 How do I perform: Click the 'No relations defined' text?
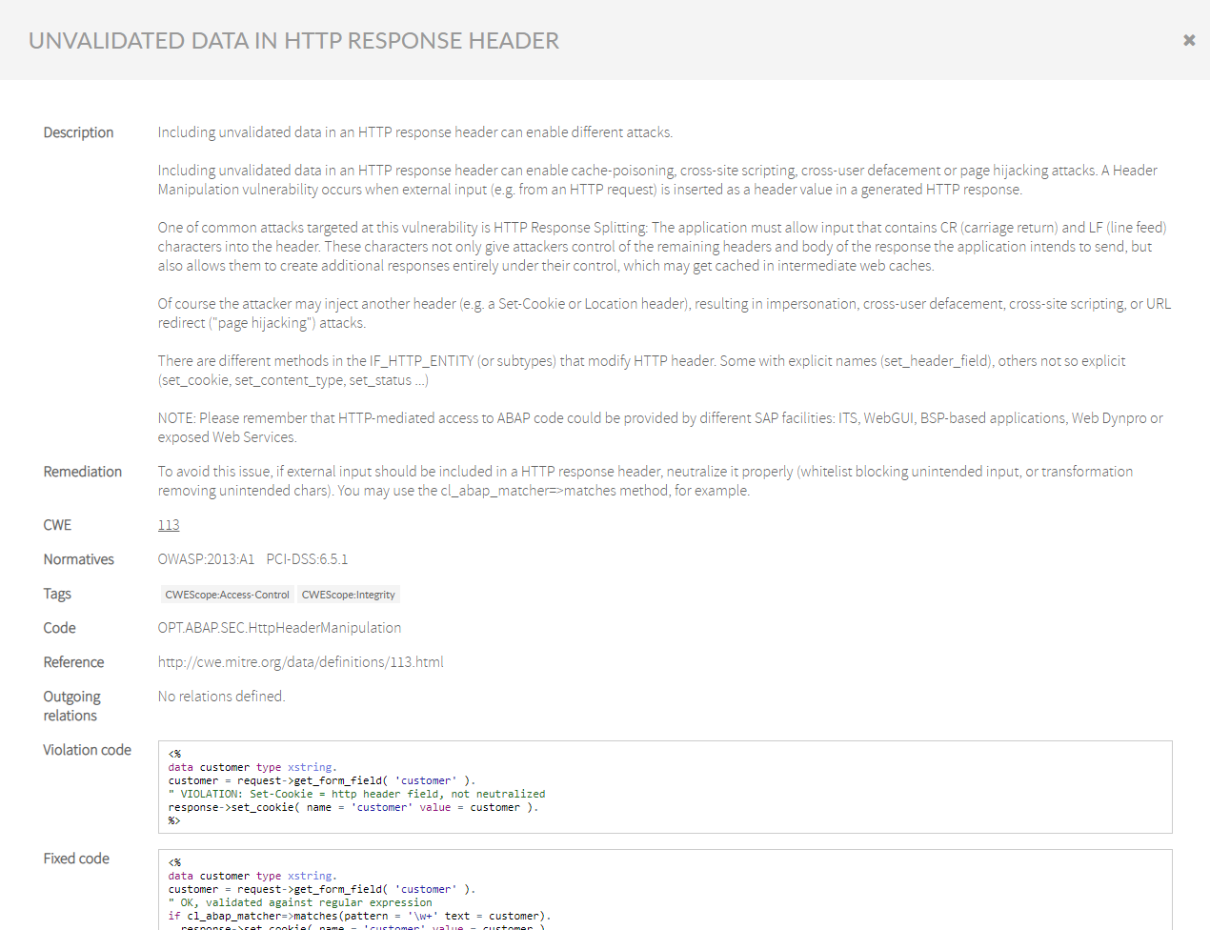coord(221,696)
